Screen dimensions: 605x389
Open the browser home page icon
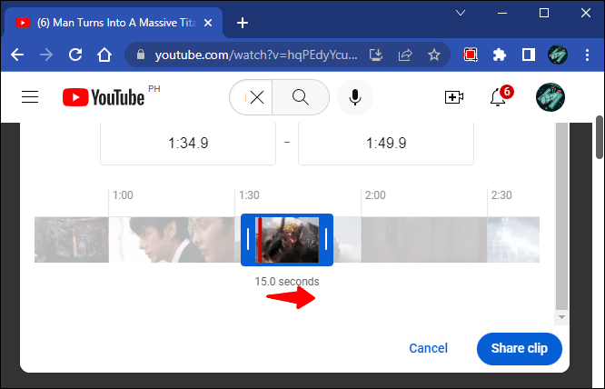click(104, 55)
